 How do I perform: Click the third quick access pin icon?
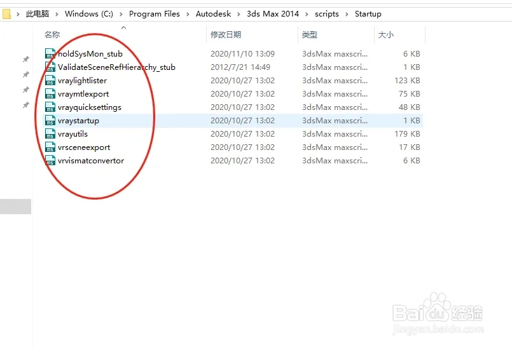[x=26, y=90]
